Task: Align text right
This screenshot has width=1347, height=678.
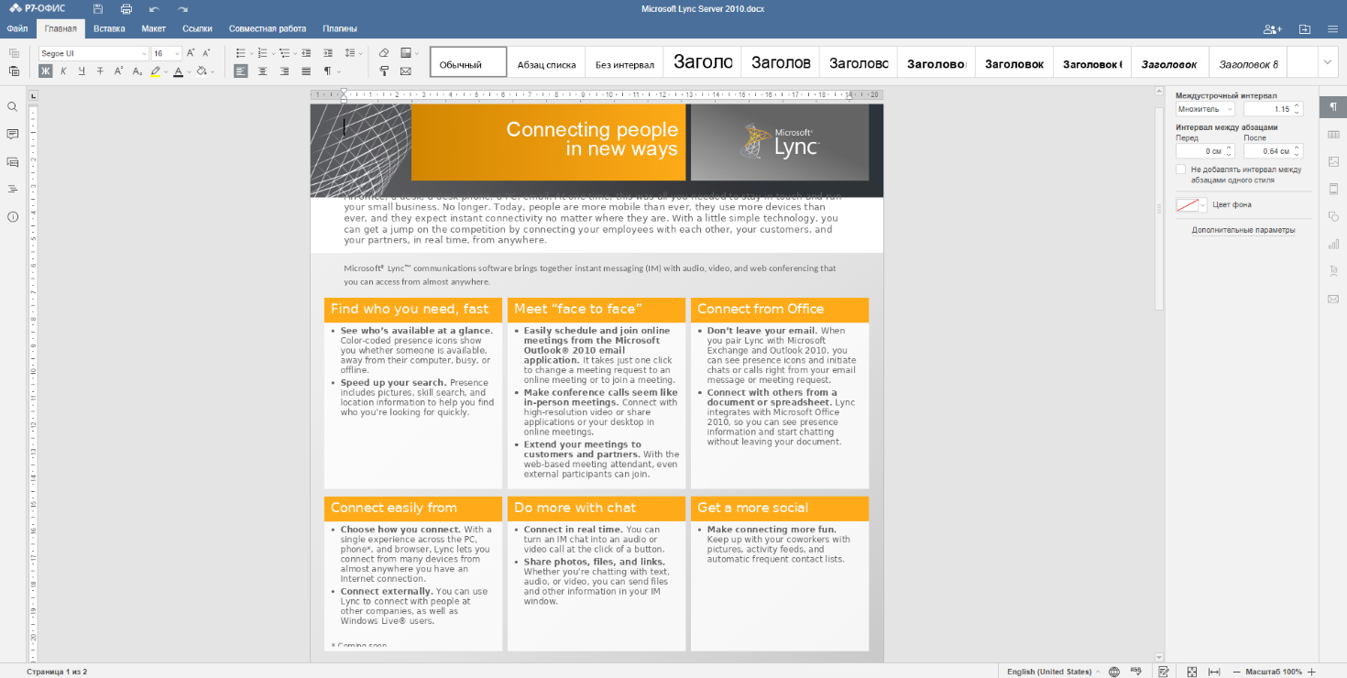Action: [x=284, y=71]
